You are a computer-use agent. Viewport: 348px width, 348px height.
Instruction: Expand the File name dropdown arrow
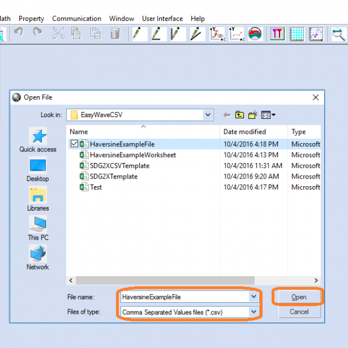click(253, 296)
